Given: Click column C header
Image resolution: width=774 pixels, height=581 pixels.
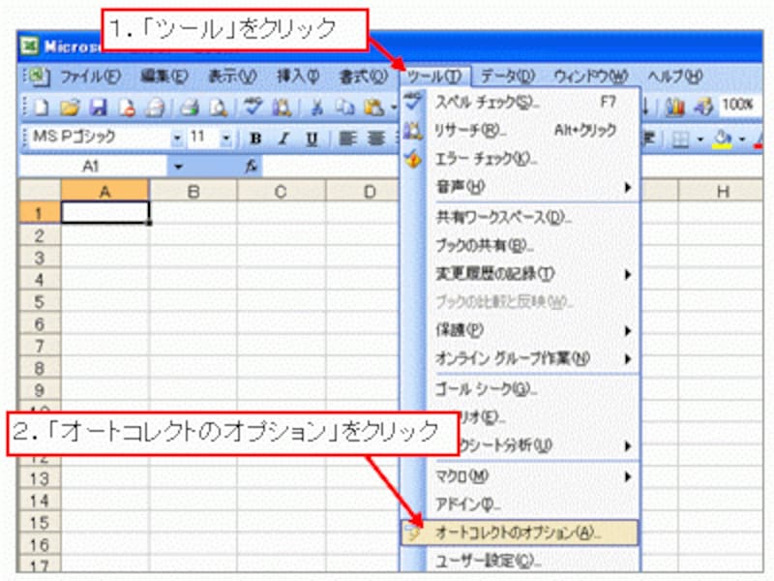Looking at the screenshot, I should coord(281,191).
